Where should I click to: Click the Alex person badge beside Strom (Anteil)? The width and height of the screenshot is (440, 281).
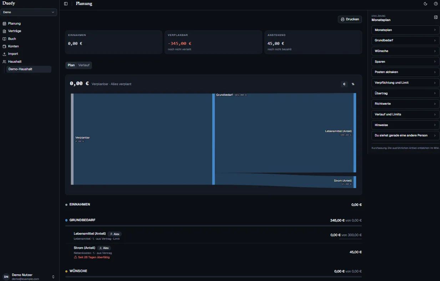click(x=104, y=248)
